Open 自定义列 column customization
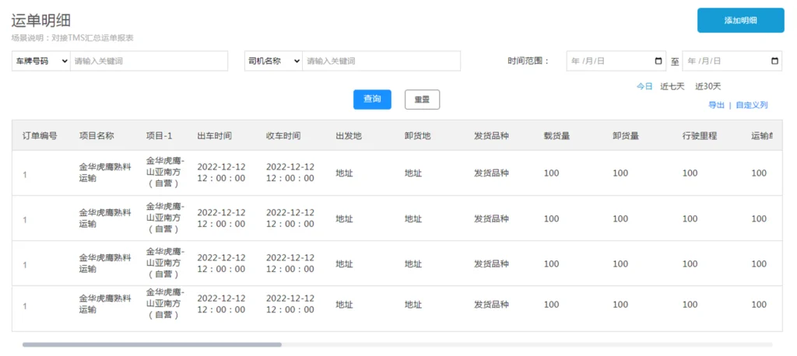The image size is (797, 356). [x=752, y=105]
